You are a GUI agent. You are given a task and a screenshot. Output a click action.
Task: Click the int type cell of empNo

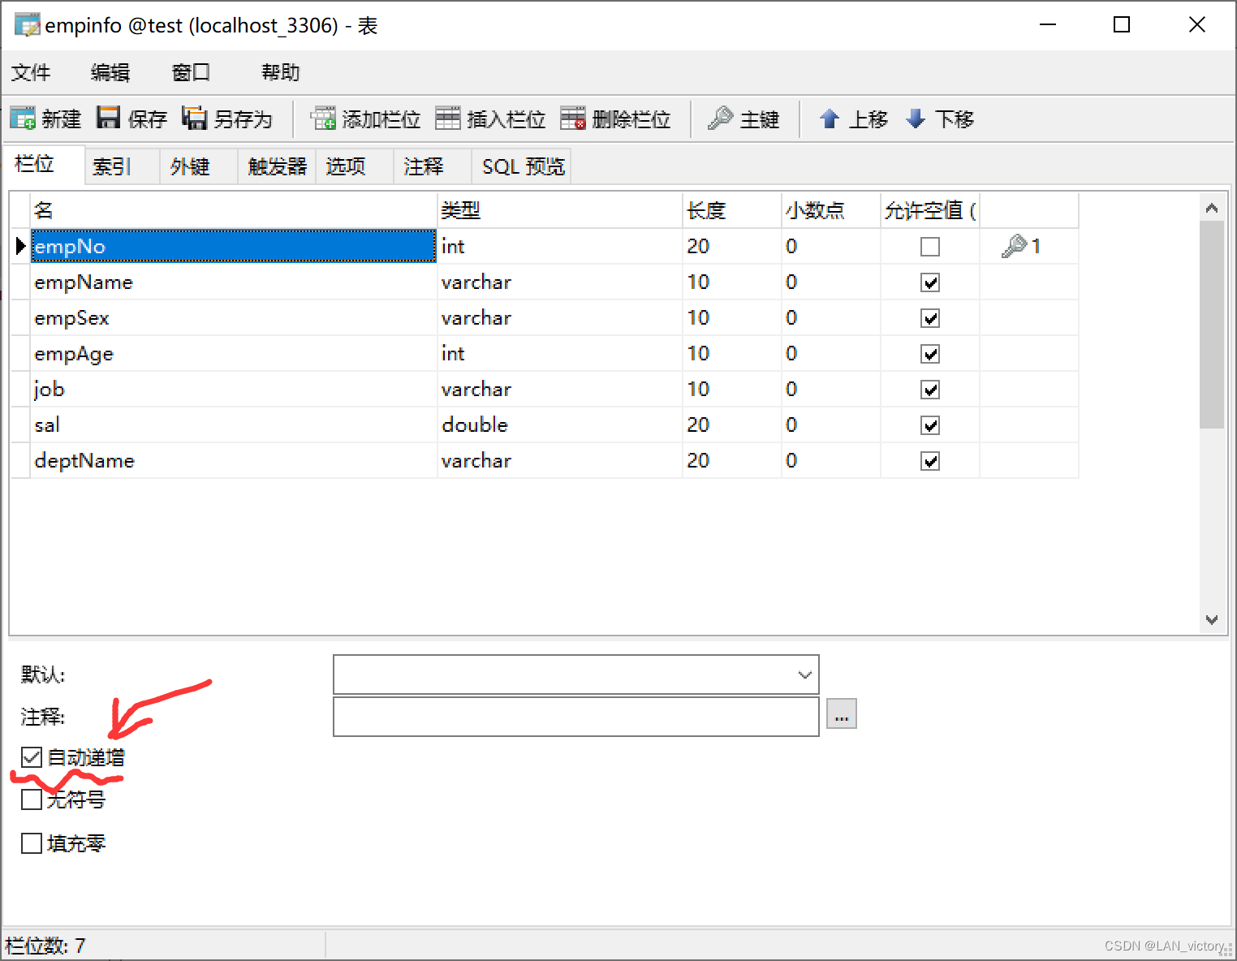coord(560,246)
